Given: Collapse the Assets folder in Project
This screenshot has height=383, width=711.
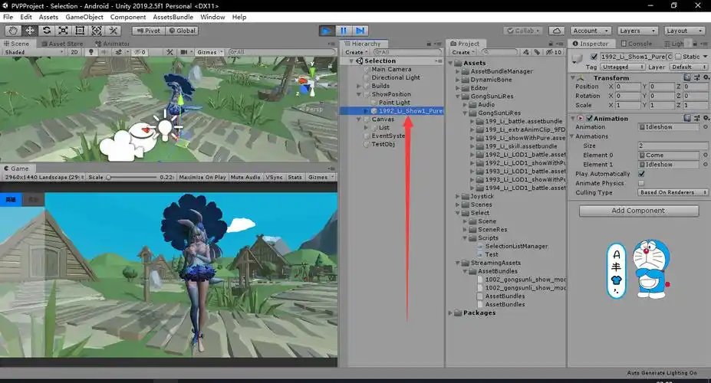Looking at the screenshot, I should click(x=450, y=63).
